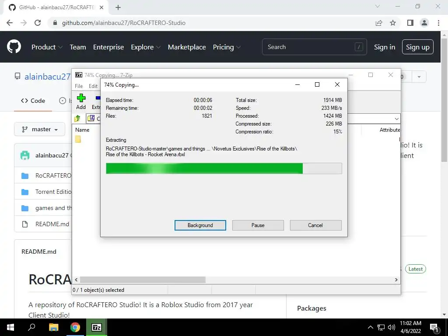Open the 7-Zip address path dropdown

point(396,119)
